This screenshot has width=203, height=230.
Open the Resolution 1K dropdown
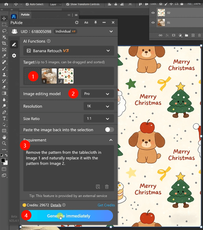[99, 107]
